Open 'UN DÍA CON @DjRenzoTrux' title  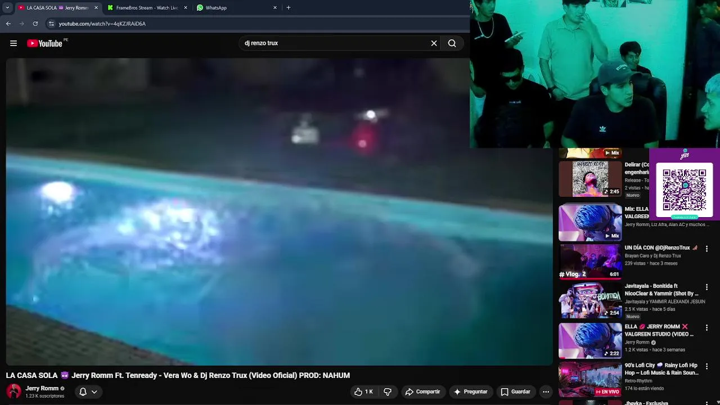click(x=661, y=248)
